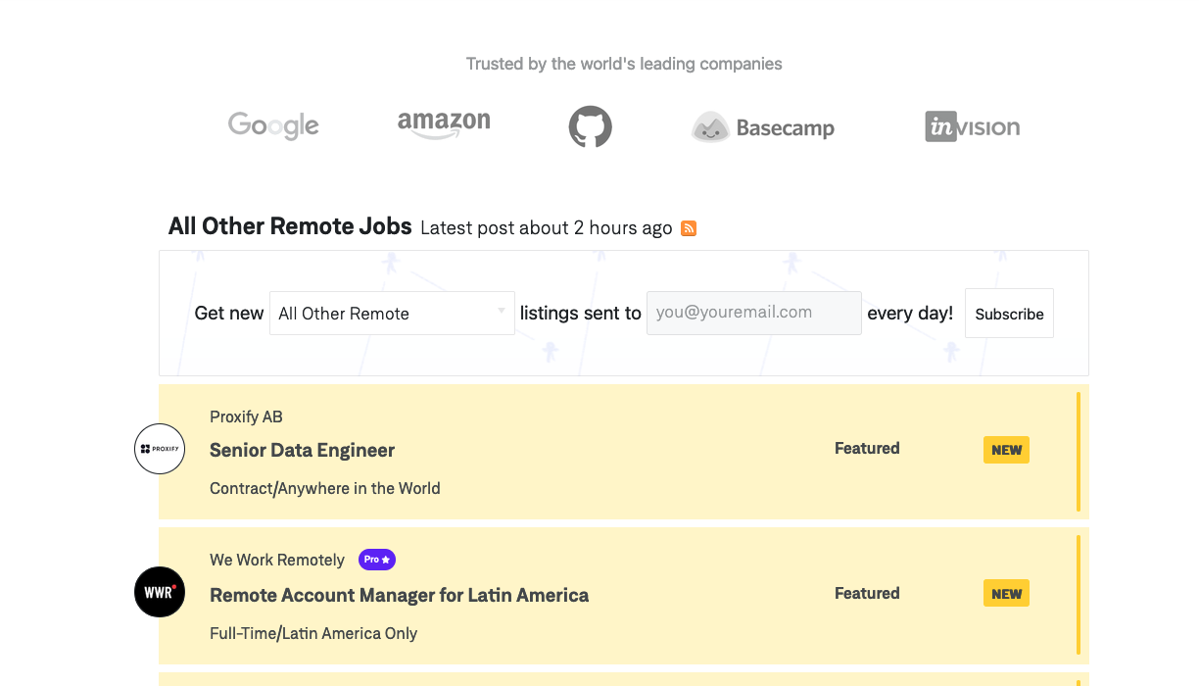This screenshot has height=686, width=1199.
Task: Open the WWR round logo
Action: (x=160, y=592)
